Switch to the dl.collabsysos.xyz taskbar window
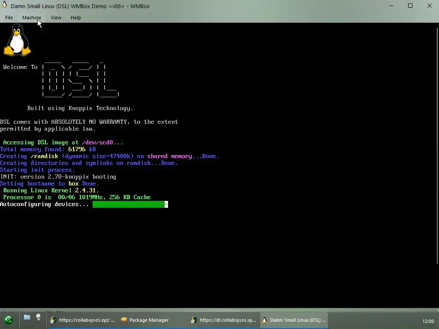Screen dimensions: 439x329 tap(223, 320)
